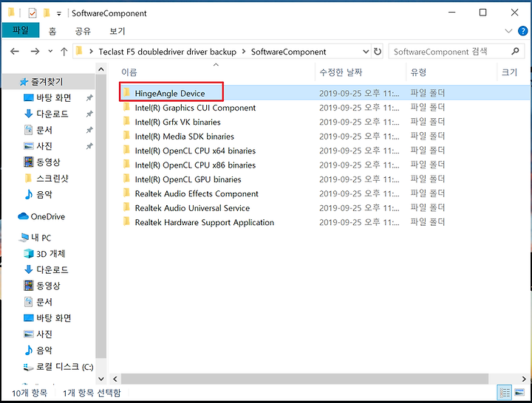
Task: Open 다운로드 under 내 PC
Action: (52, 270)
